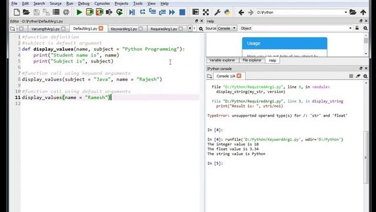Select the File explorer tab
This screenshot has width=376, height=212.
(x=252, y=60)
